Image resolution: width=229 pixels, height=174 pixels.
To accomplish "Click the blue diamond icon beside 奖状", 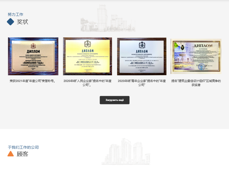I will point(10,22).
